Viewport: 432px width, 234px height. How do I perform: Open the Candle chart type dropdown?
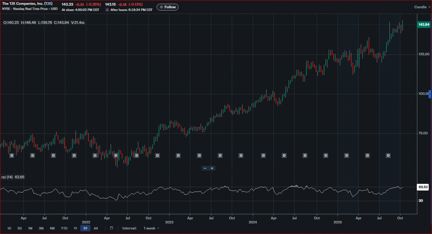(421, 7)
